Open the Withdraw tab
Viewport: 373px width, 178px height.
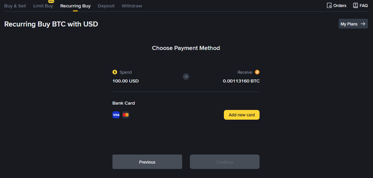pos(132,6)
